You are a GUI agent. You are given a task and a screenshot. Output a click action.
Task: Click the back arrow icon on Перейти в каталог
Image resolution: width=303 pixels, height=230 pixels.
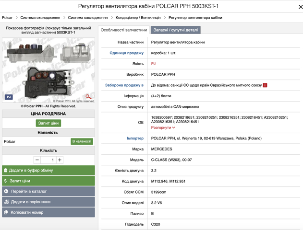click(6, 191)
